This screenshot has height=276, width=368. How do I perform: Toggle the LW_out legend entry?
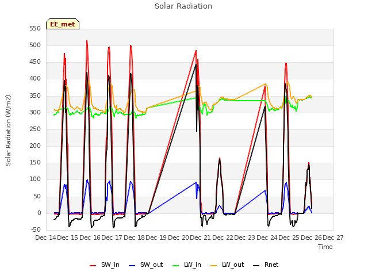(227, 264)
